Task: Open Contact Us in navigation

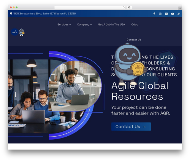Action: pyautogui.click(x=134, y=40)
